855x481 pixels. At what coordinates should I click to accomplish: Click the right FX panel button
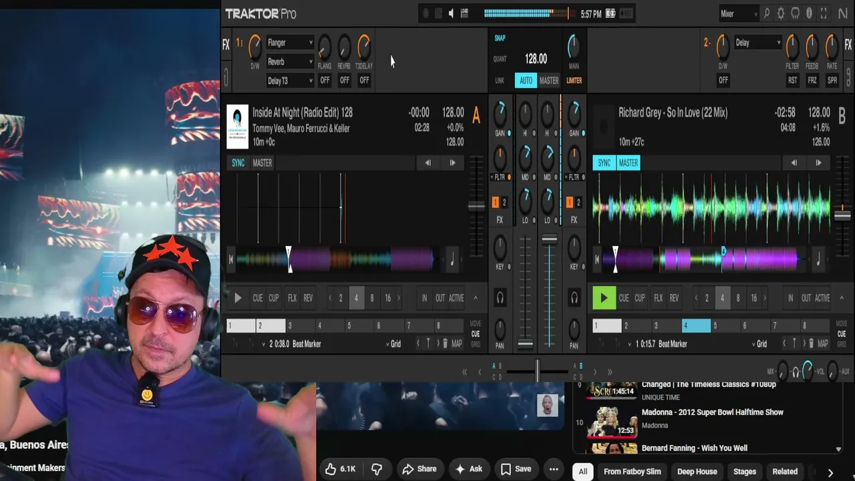pyautogui.click(x=848, y=45)
